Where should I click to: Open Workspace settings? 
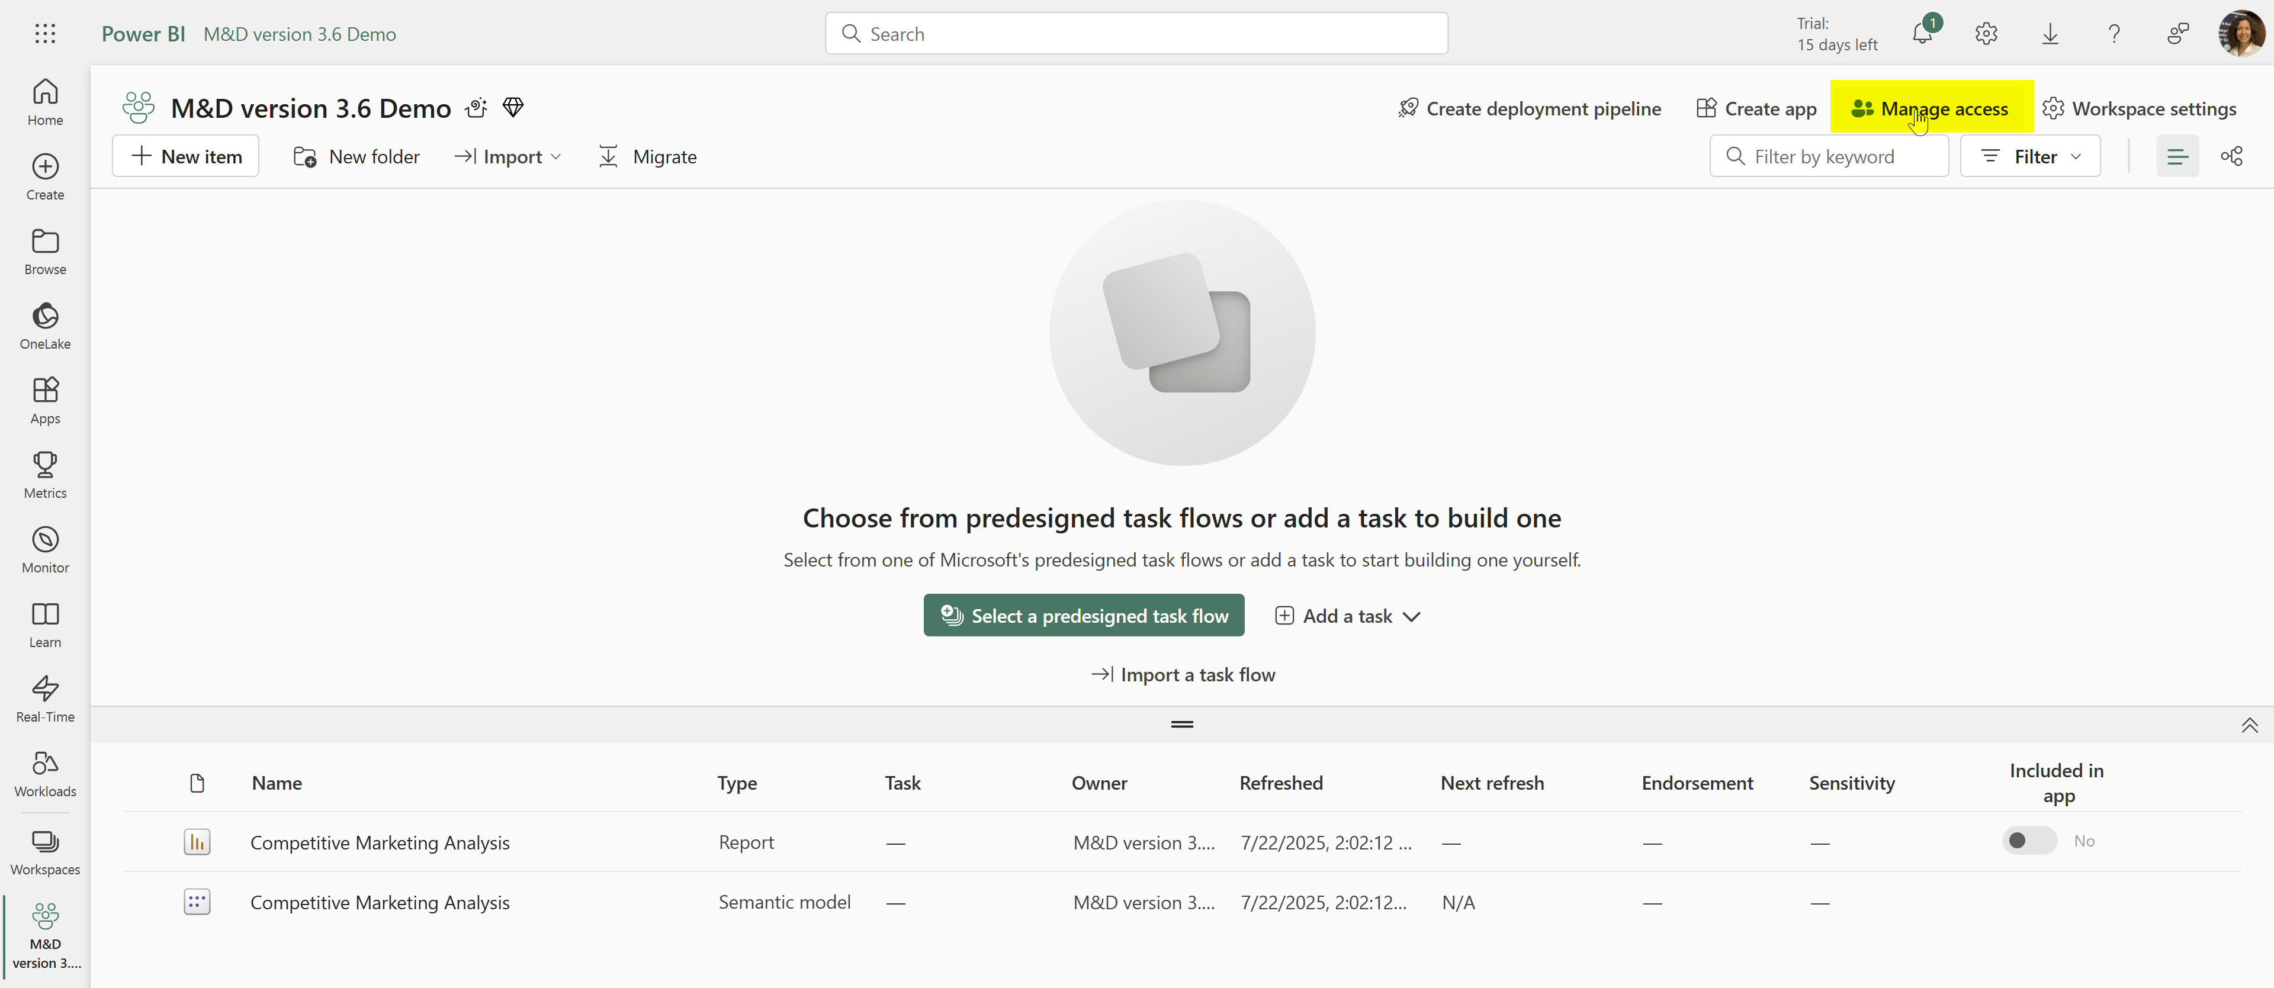tap(2139, 108)
